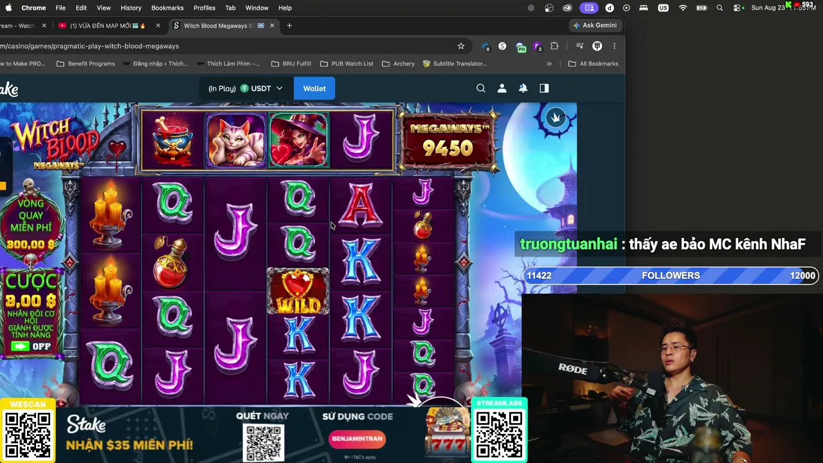Open the Chrome profile avatar
The width and height of the screenshot is (823, 463).
tap(597, 46)
